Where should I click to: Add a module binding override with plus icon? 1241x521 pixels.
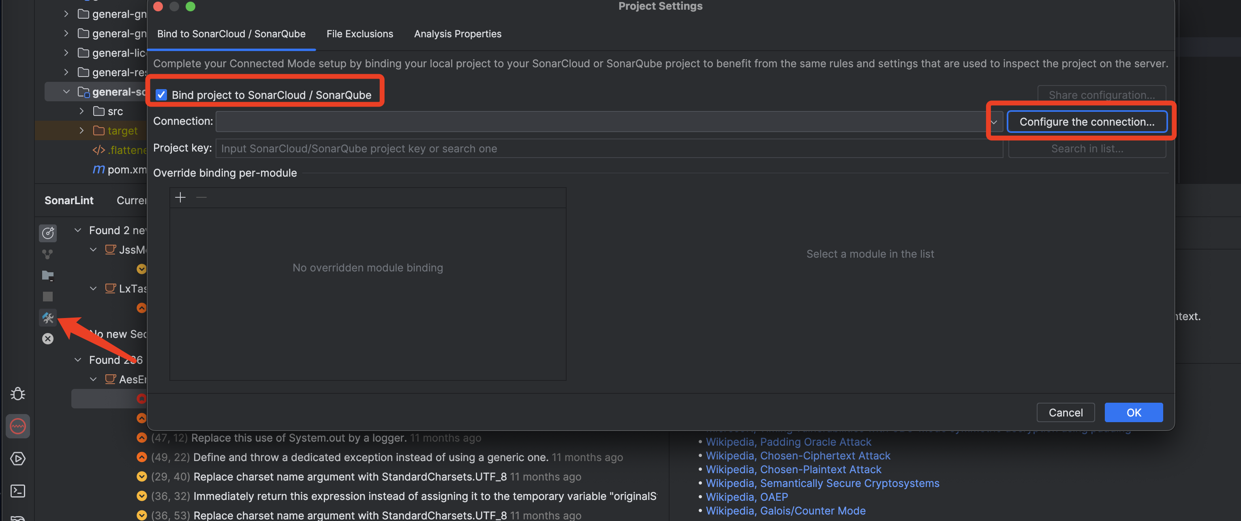click(180, 197)
